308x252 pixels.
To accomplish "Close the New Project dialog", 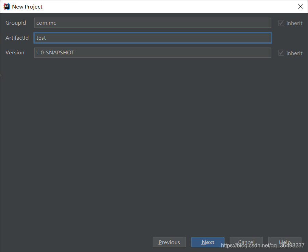I will coord(300,6).
